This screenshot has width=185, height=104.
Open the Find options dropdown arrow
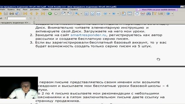(5, 18)
